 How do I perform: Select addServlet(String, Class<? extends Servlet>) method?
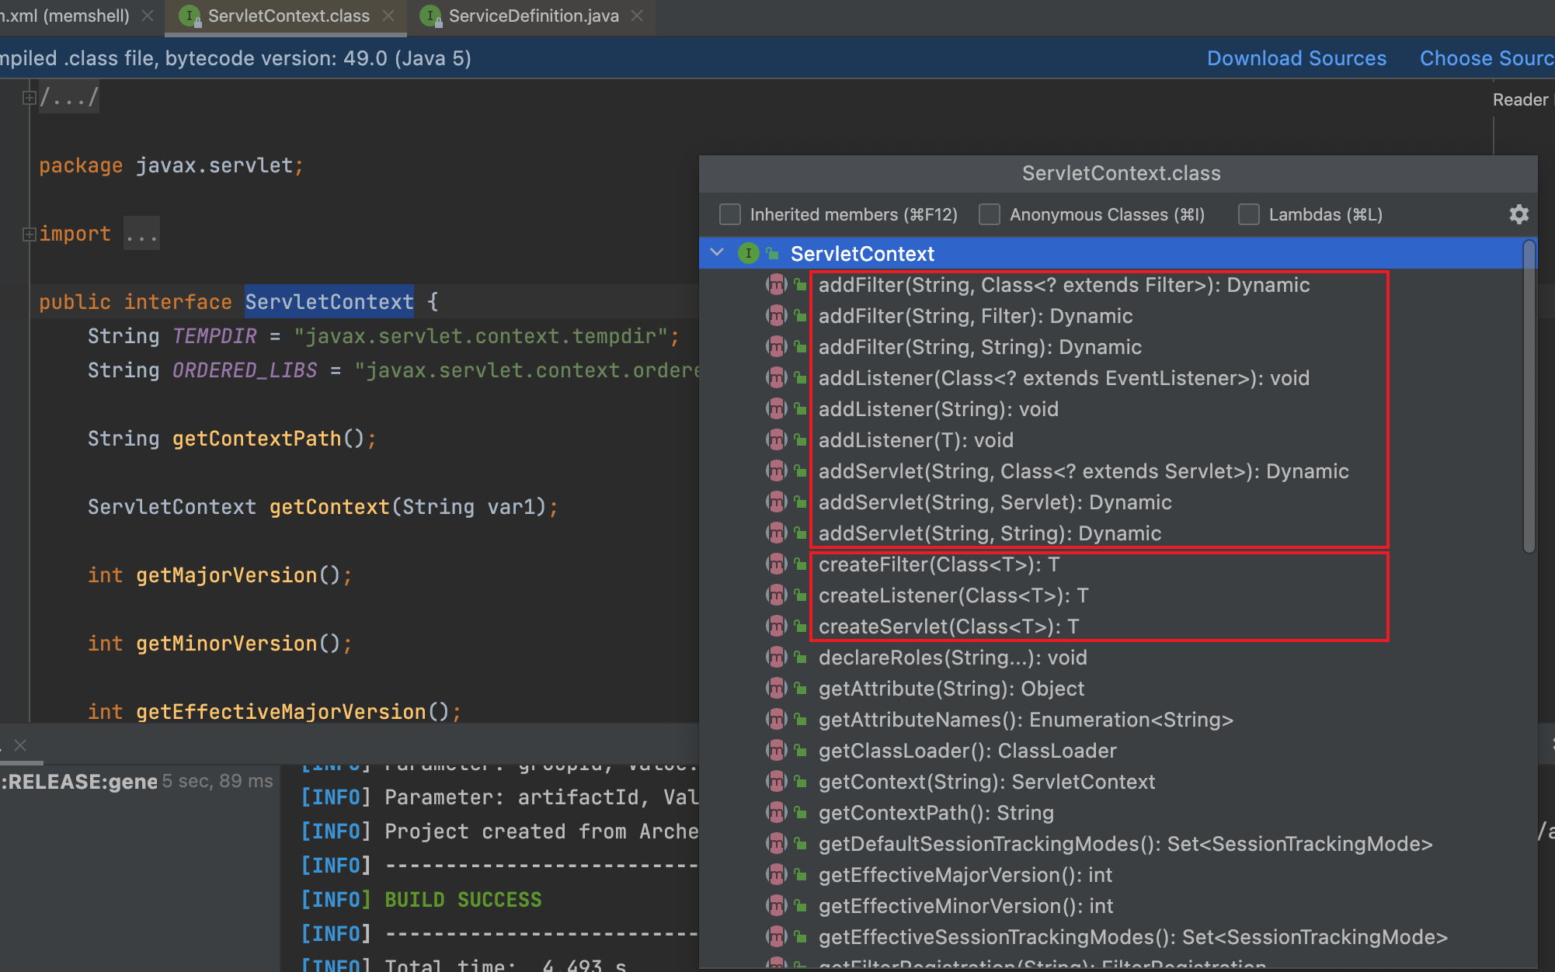[1084, 471]
